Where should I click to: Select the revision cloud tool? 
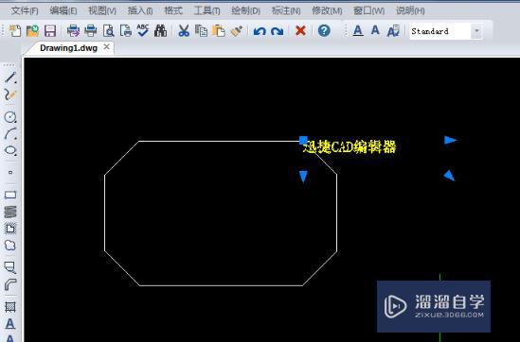(10, 246)
